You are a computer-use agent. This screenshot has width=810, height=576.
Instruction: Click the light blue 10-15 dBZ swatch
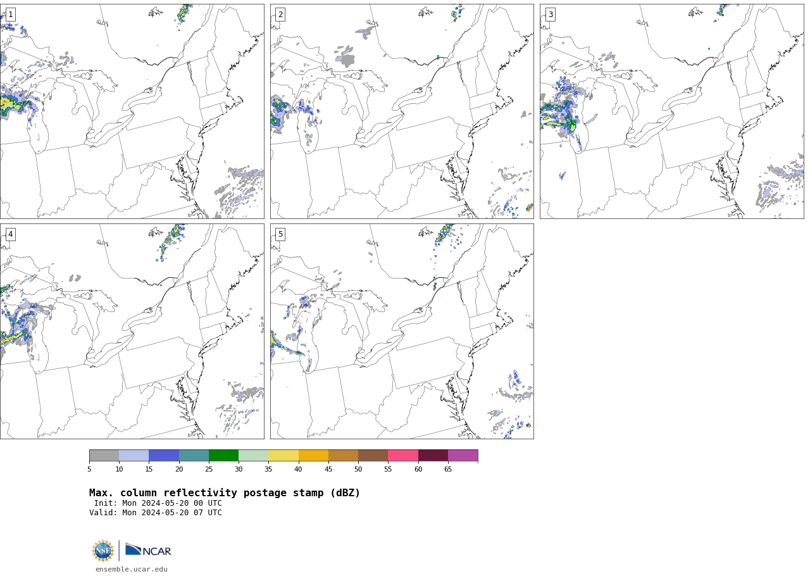[134, 456]
